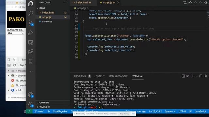Click the open changes compare icon in editor toolbar
The height and width of the screenshot is (117, 209).
(x=185, y=3)
